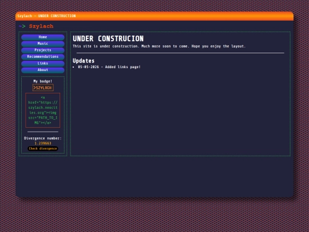Click the 'Added links page!' update entry

109,67
